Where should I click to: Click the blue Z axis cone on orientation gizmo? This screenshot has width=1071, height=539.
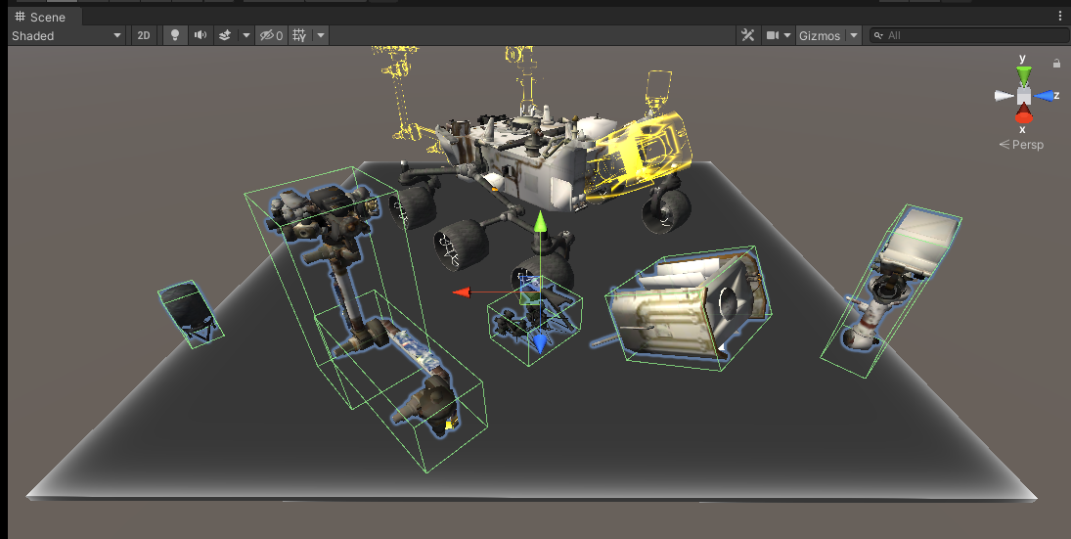(1044, 96)
